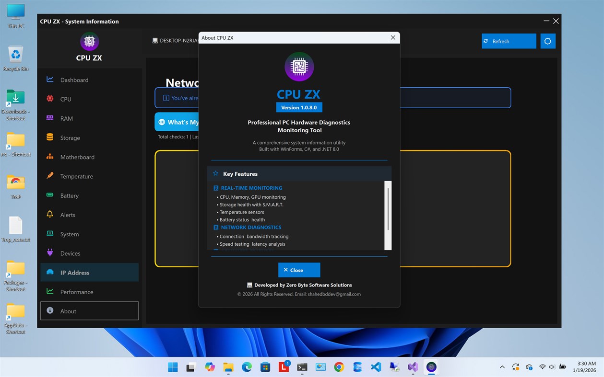This screenshot has width=604, height=377.
Task: Click Developed by Zero Byte Software Solutions
Action: (x=303, y=285)
